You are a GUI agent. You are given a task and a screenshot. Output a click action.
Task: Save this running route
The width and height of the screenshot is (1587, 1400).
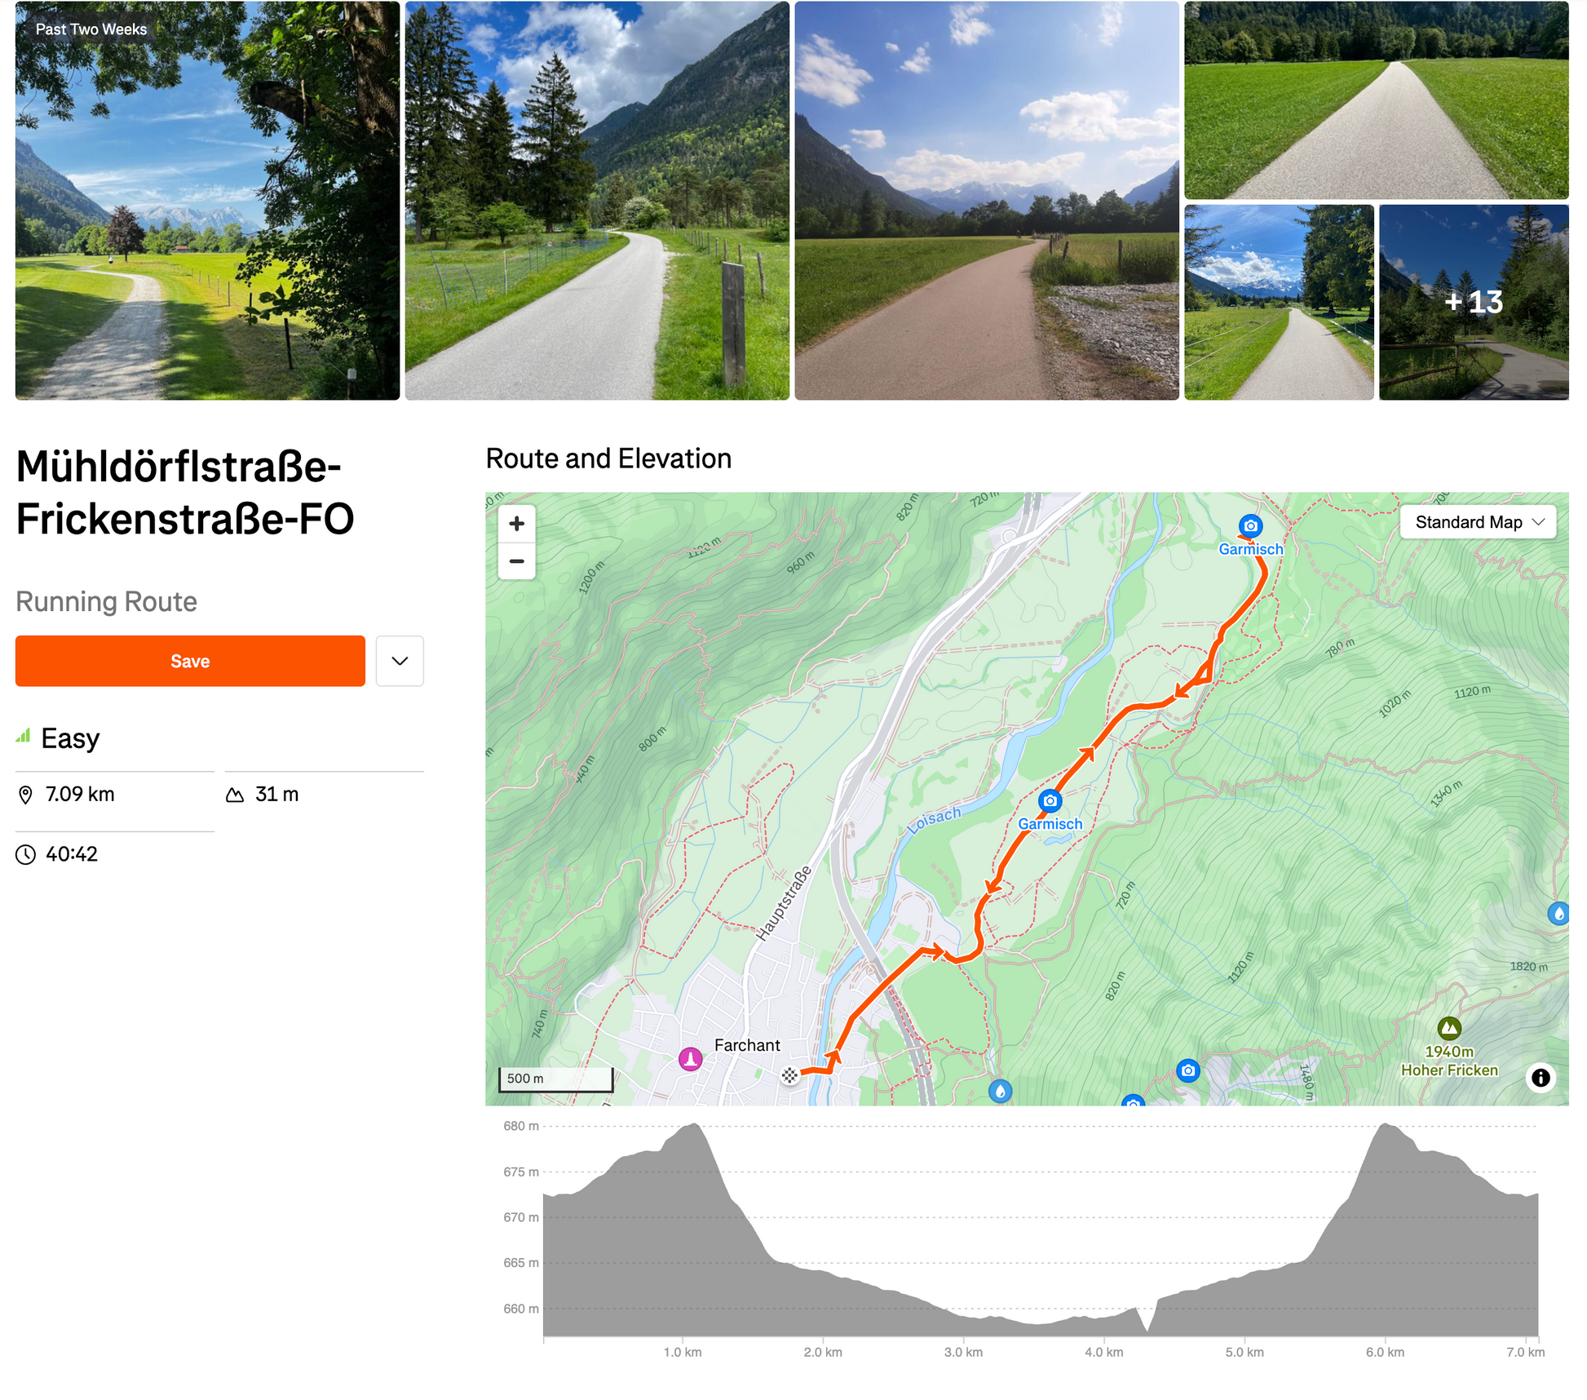[x=190, y=661]
